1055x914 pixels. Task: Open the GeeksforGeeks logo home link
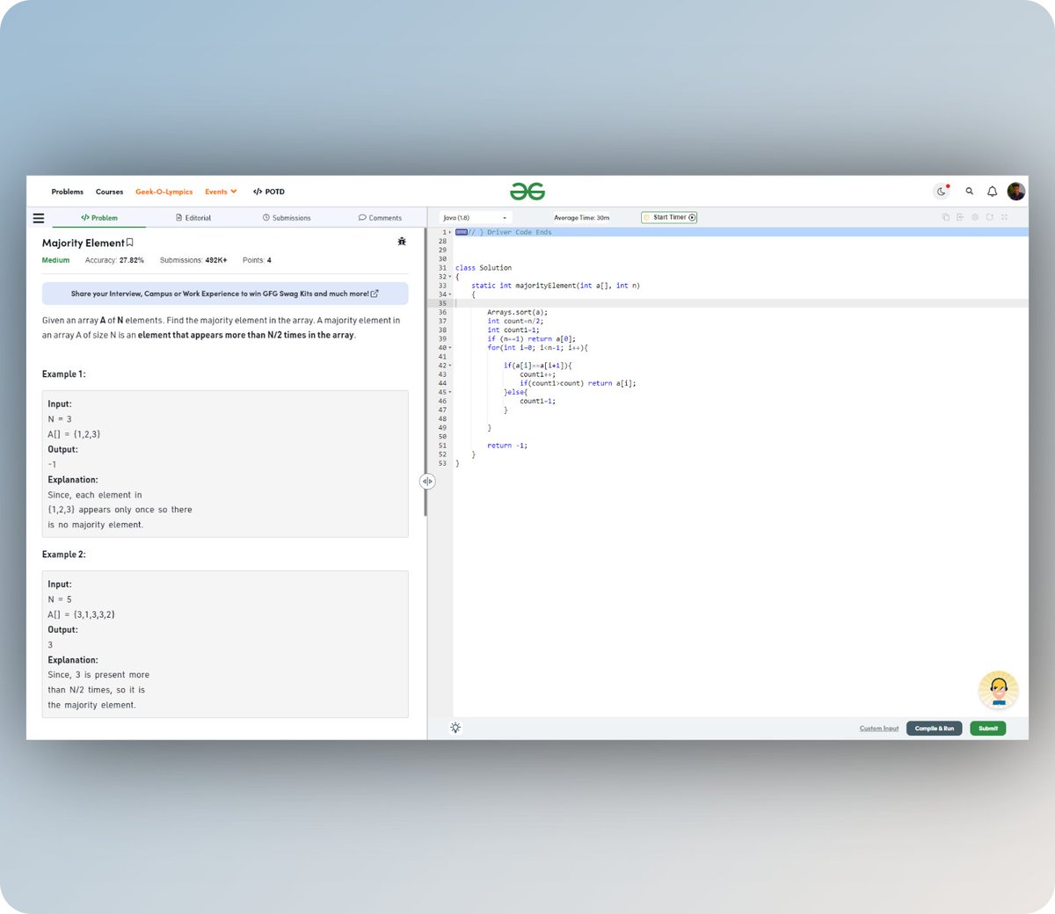(527, 192)
